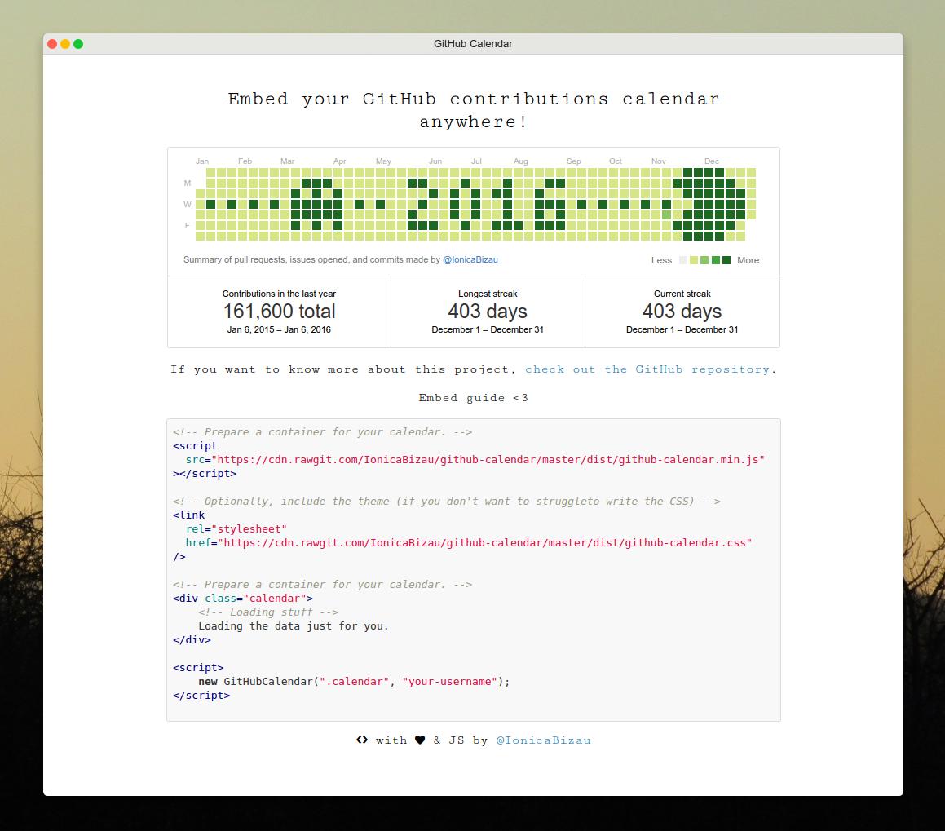Click the '403 days' value under Current streak
The height and width of the screenshot is (831, 945).
[682, 311]
